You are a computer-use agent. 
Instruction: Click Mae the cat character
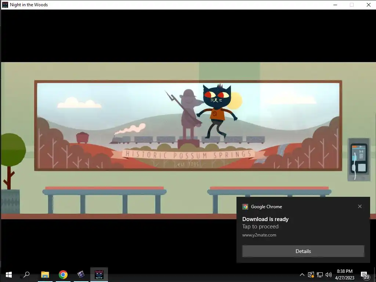pyautogui.click(x=217, y=111)
